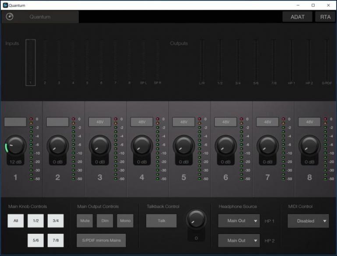Toggle the blank phantom power button on channel 2
This screenshot has height=256, width=337.
pyautogui.click(x=58, y=122)
